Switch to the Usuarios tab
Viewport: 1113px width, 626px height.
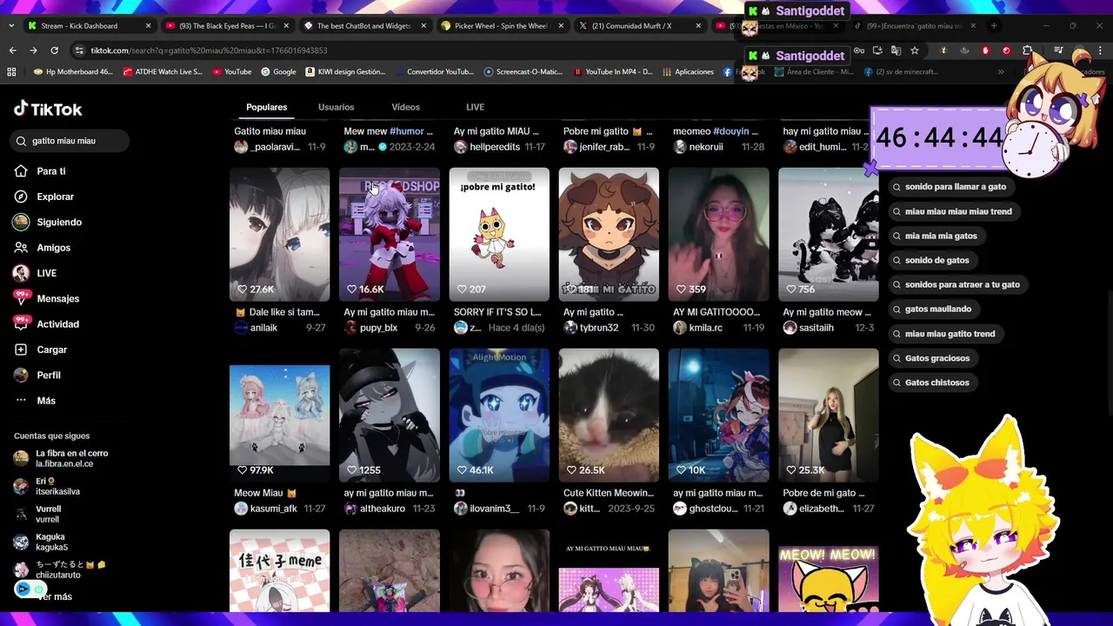point(336,107)
